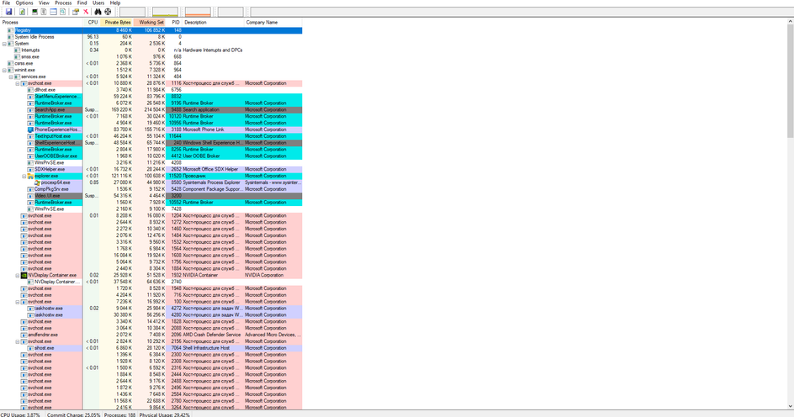
Task: Click the Refresh Now toolbar icon
Action: click(x=22, y=12)
